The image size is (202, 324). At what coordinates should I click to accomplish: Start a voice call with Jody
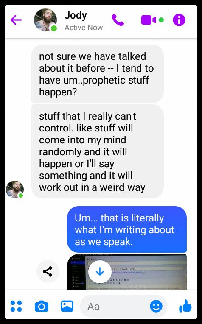pos(118,20)
